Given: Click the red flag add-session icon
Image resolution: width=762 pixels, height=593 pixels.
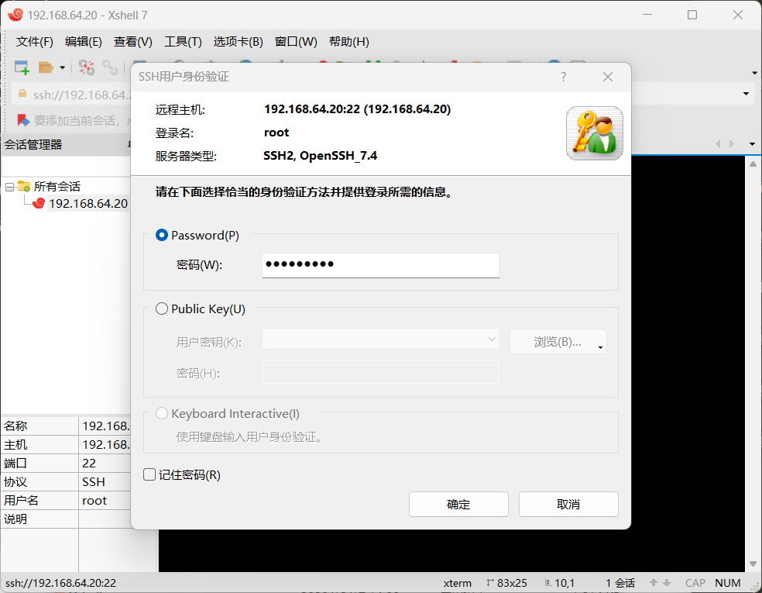Looking at the screenshot, I should tap(22, 119).
